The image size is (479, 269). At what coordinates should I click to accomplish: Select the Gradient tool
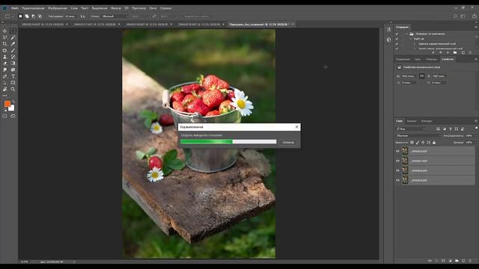[13, 63]
